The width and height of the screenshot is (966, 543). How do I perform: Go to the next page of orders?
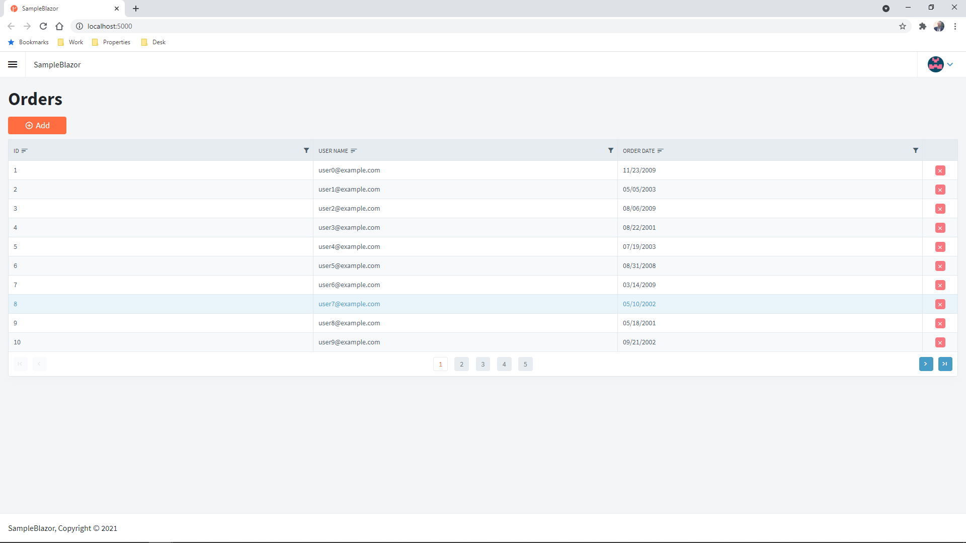(926, 364)
